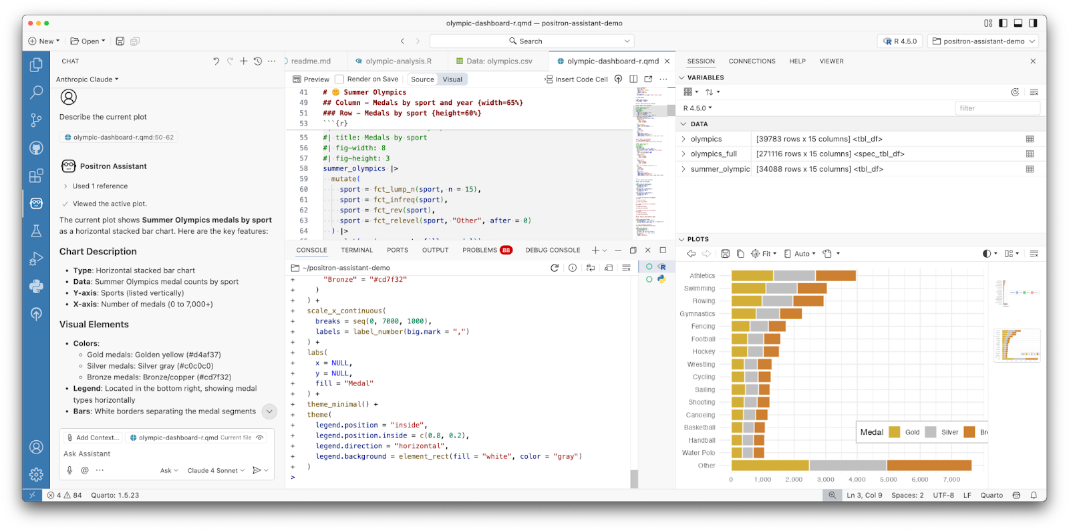Clear the console output
Screen dimensions: 1069x531
(x=626, y=268)
